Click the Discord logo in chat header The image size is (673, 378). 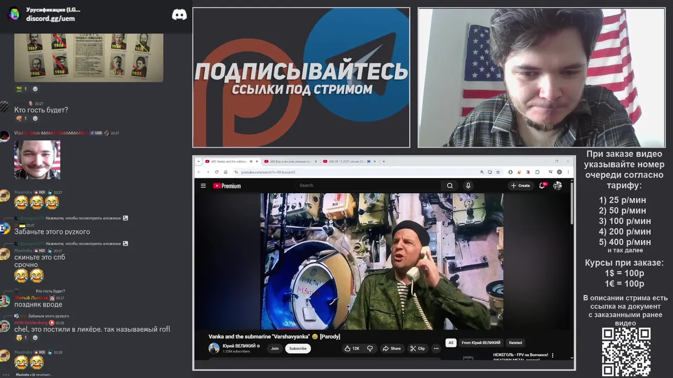pos(179,15)
